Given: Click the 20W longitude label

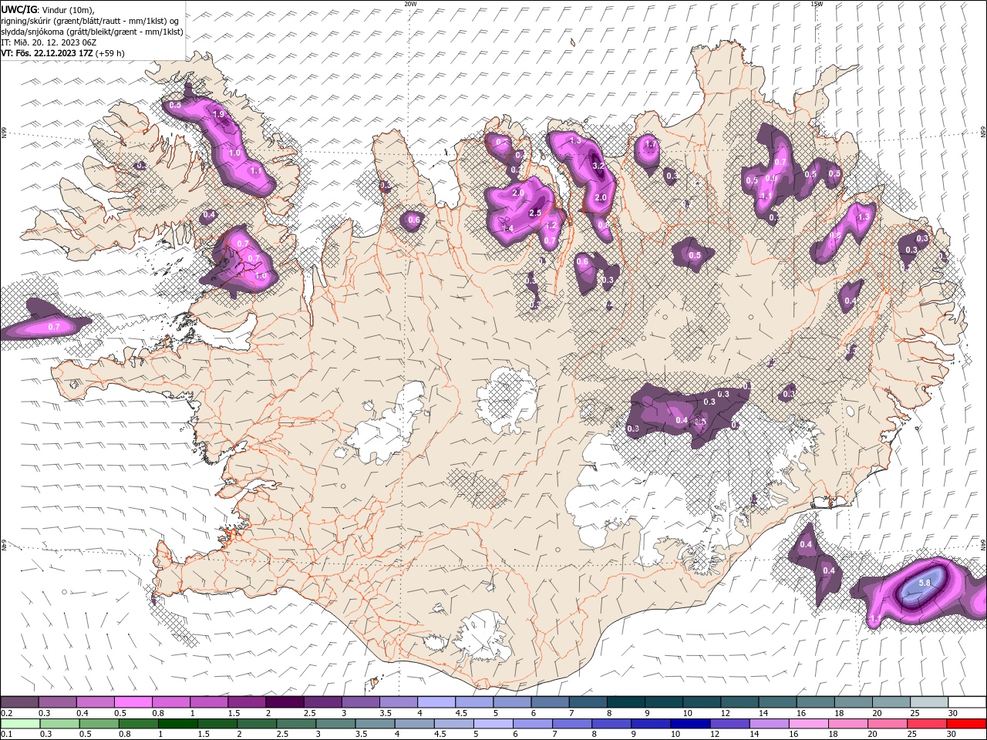Looking at the screenshot, I should point(410,4).
